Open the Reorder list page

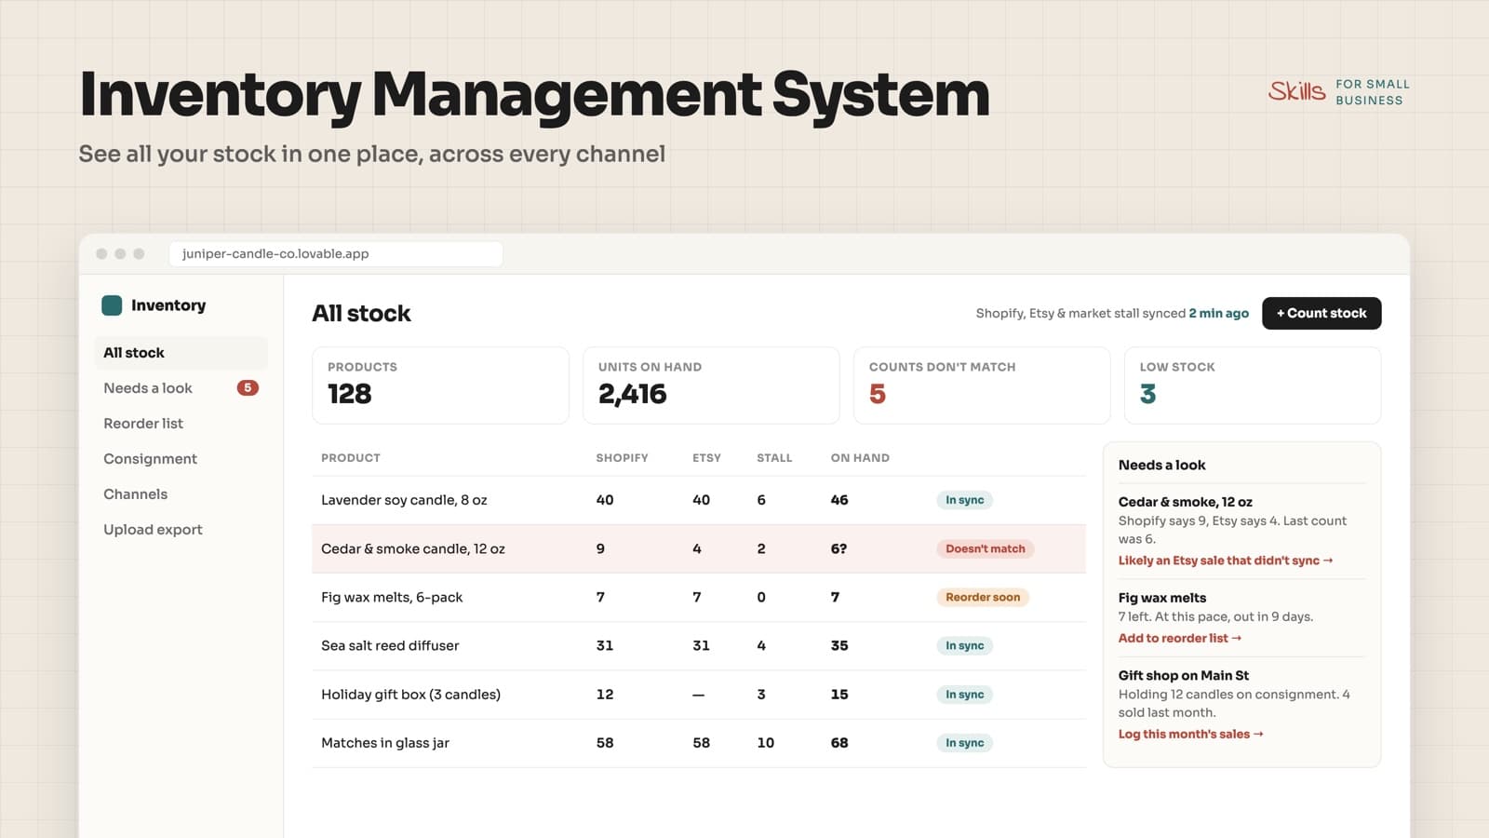pyautogui.click(x=143, y=424)
